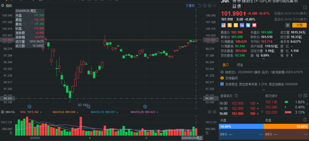Screen dimensions: 309x141
Task: Toggle the price alert bell icon
Action: 288,25
